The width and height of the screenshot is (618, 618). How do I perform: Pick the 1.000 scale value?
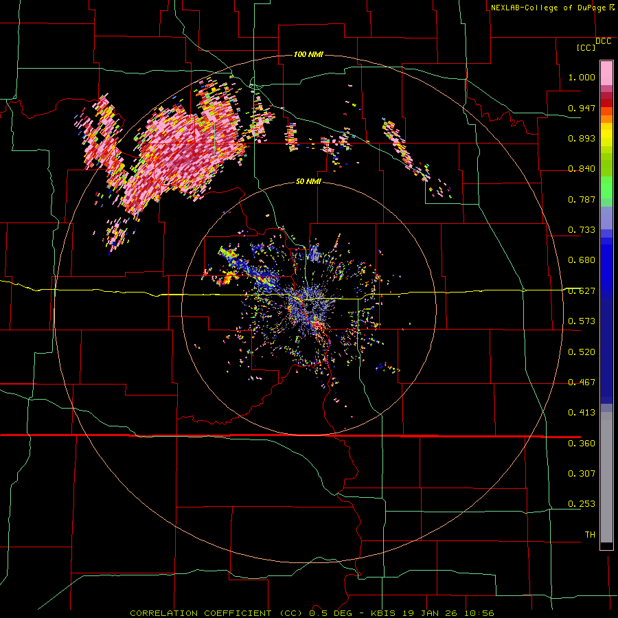point(582,77)
